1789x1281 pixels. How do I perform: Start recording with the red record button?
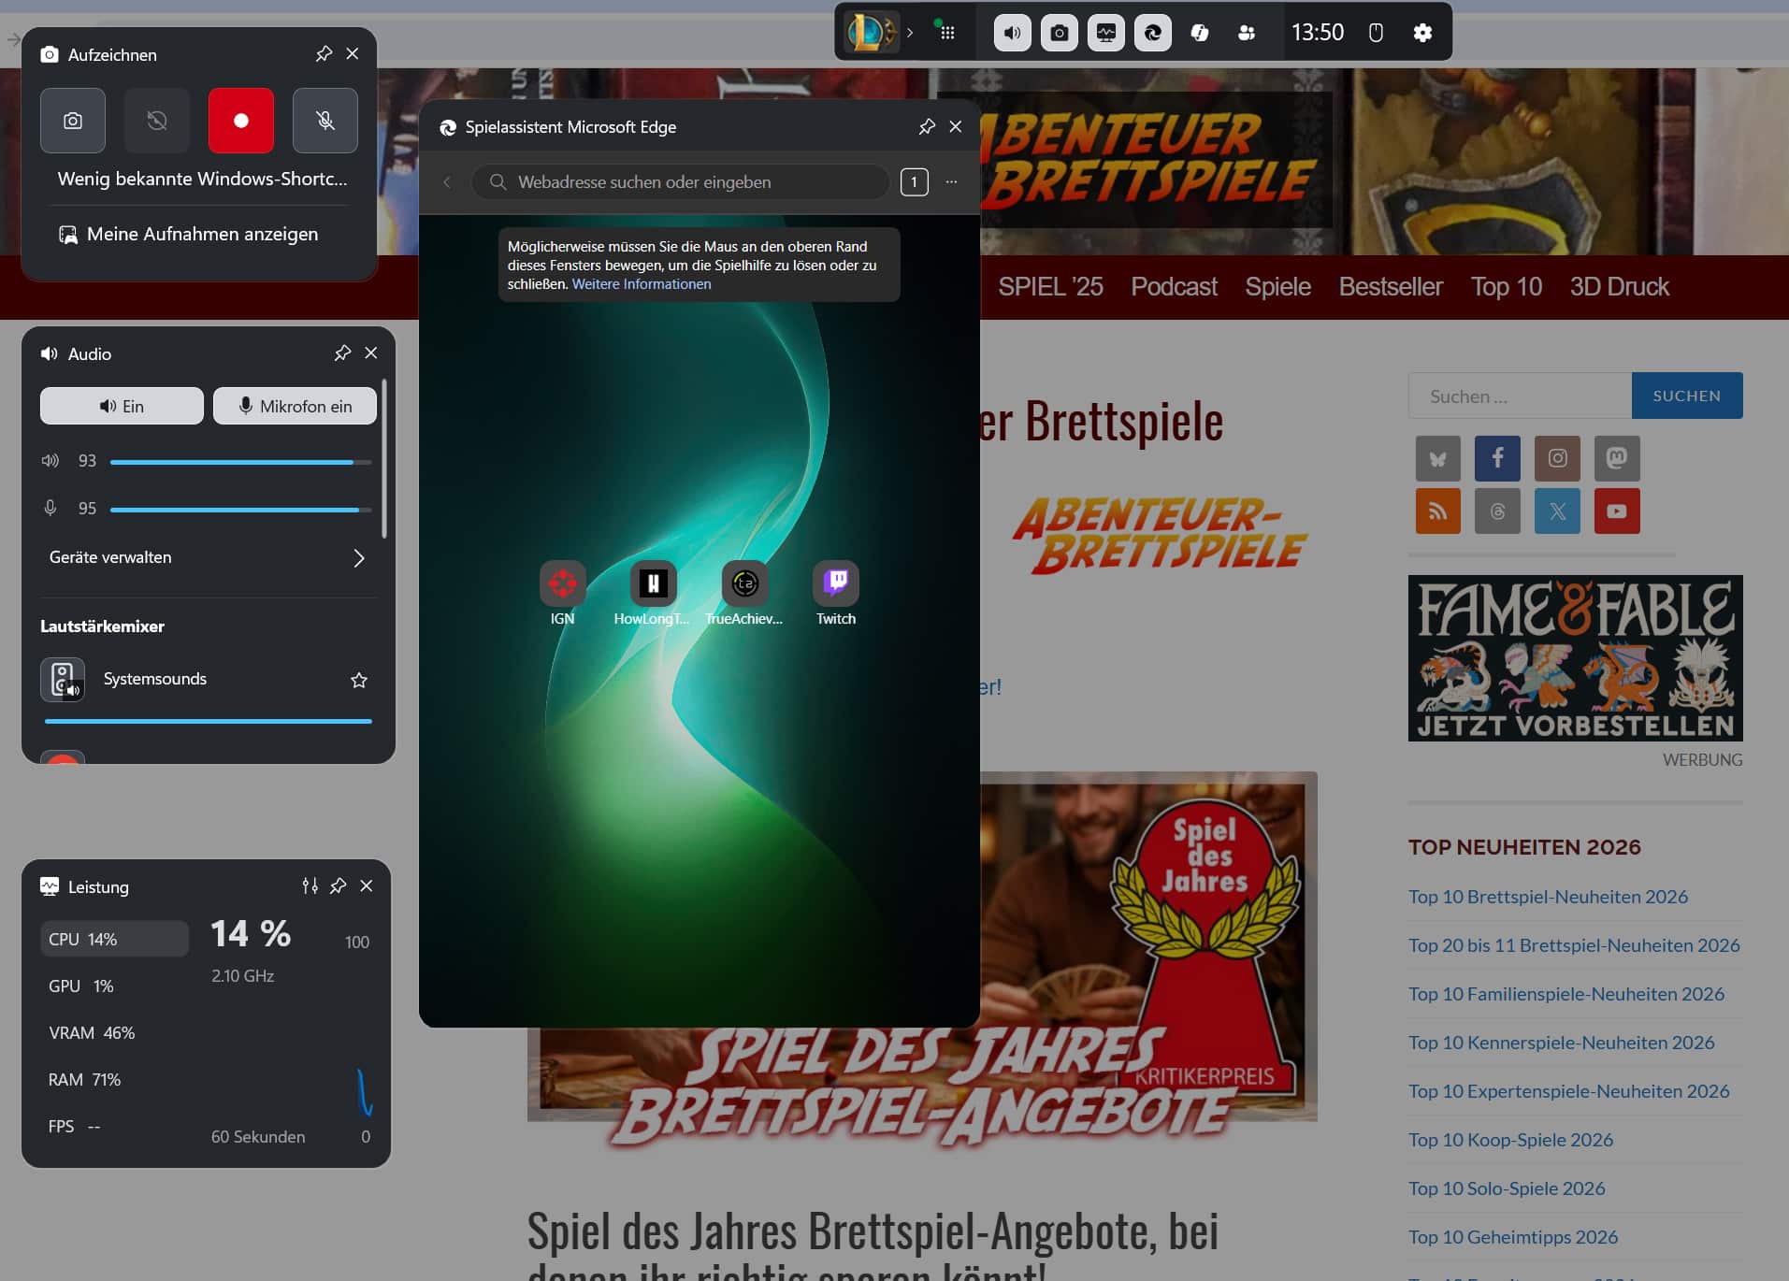(240, 121)
